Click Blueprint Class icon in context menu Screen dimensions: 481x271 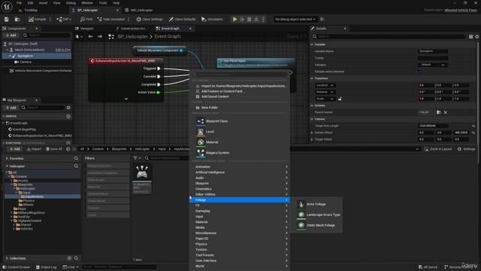201,121
